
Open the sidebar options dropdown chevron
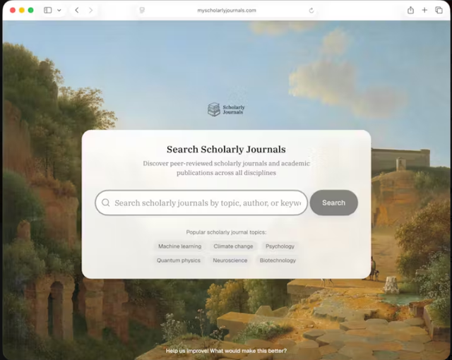(x=59, y=11)
